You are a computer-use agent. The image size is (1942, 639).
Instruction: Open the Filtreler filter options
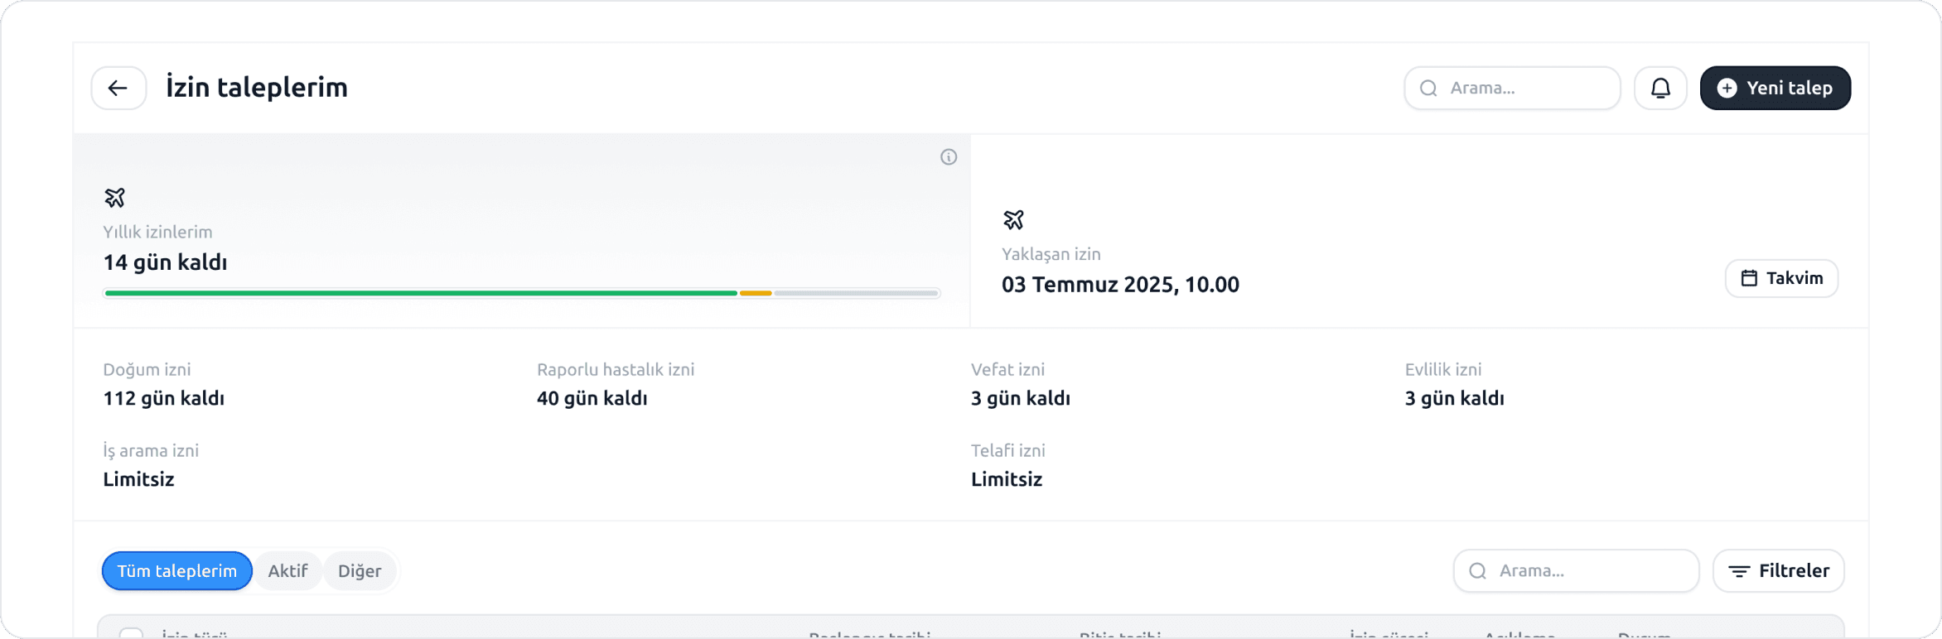coord(1778,571)
